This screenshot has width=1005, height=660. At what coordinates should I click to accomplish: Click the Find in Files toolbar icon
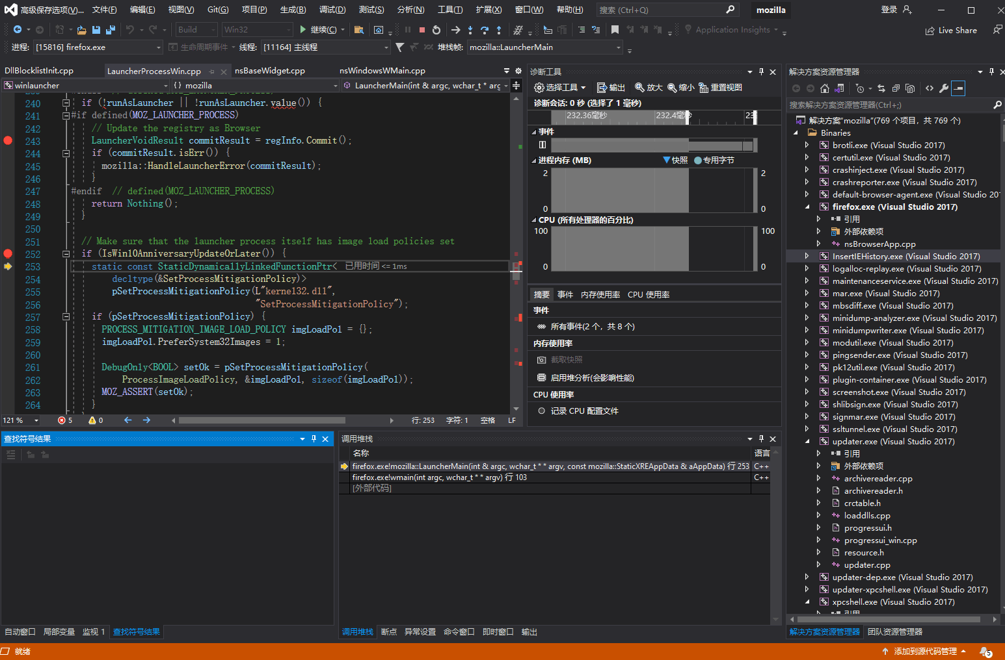coord(358,30)
